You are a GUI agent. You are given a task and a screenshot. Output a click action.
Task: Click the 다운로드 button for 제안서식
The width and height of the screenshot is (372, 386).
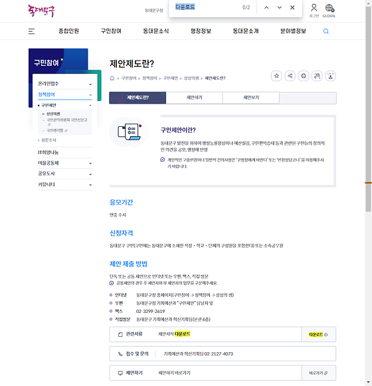coord(319,335)
